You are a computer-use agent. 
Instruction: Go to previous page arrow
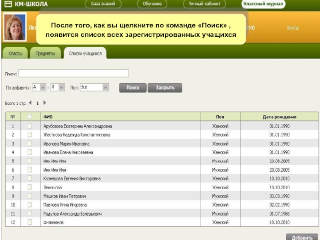click(x=30, y=103)
